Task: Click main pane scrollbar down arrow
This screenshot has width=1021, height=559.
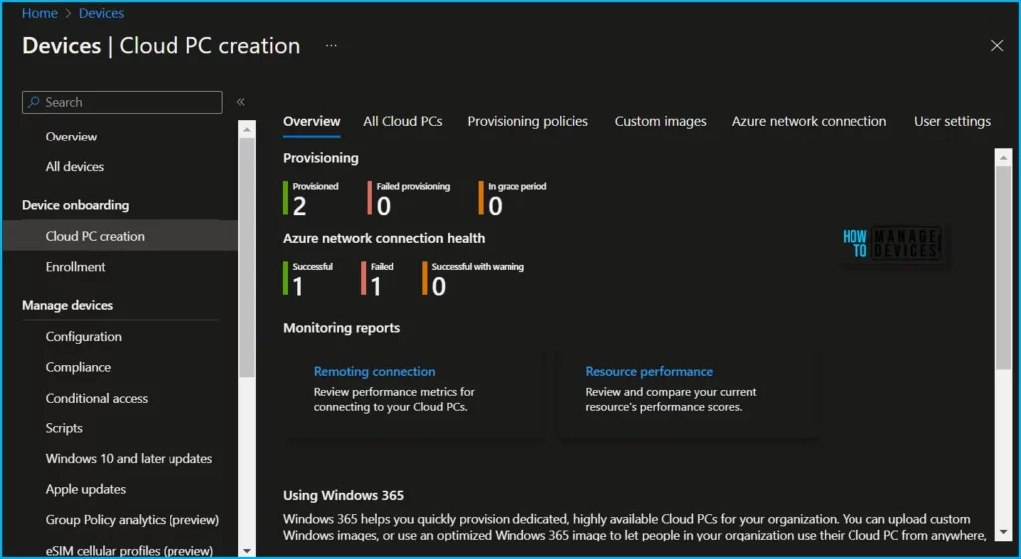Action: click(x=1003, y=533)
